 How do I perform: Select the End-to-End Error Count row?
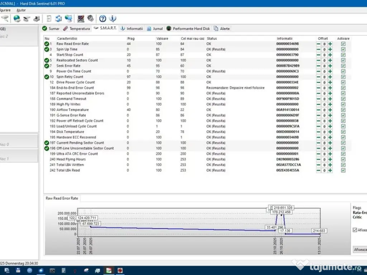point(75,88)
